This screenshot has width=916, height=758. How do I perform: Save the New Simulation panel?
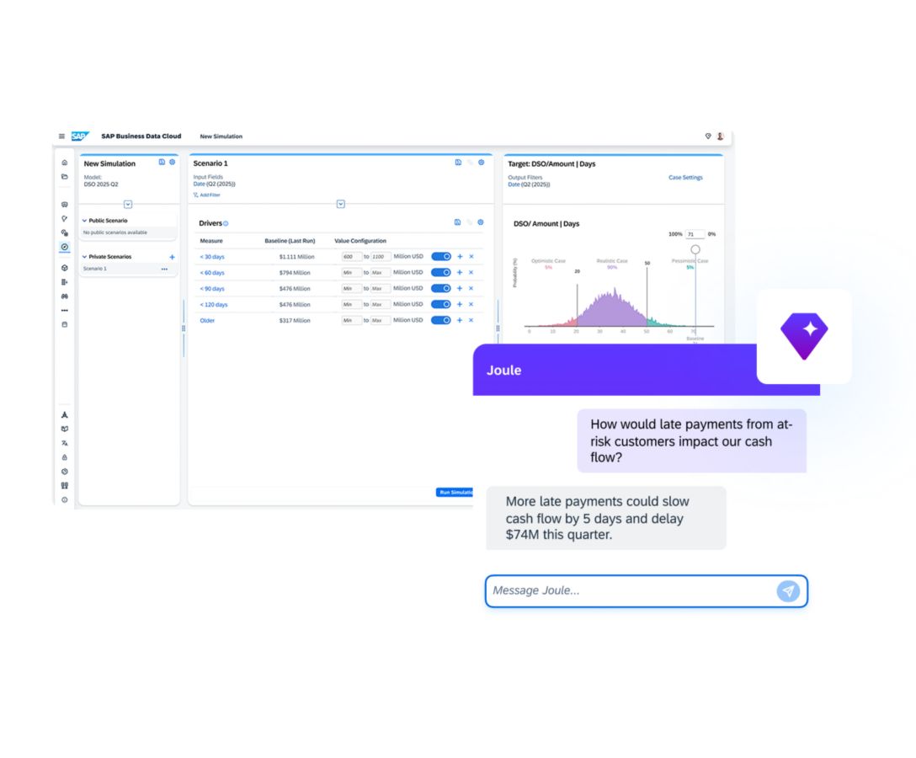pyautogui.click(x=162, y=163)
